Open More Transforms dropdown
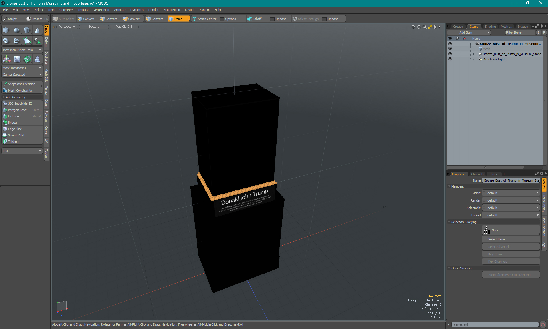Viewport: 548px width, 329px height. coord(22,68)
